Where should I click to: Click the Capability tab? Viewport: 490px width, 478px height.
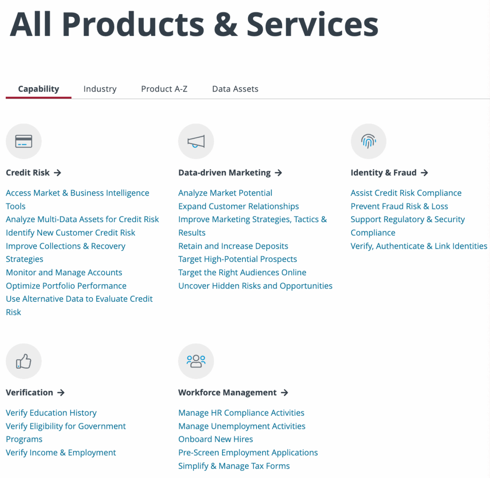coord(38,89)
